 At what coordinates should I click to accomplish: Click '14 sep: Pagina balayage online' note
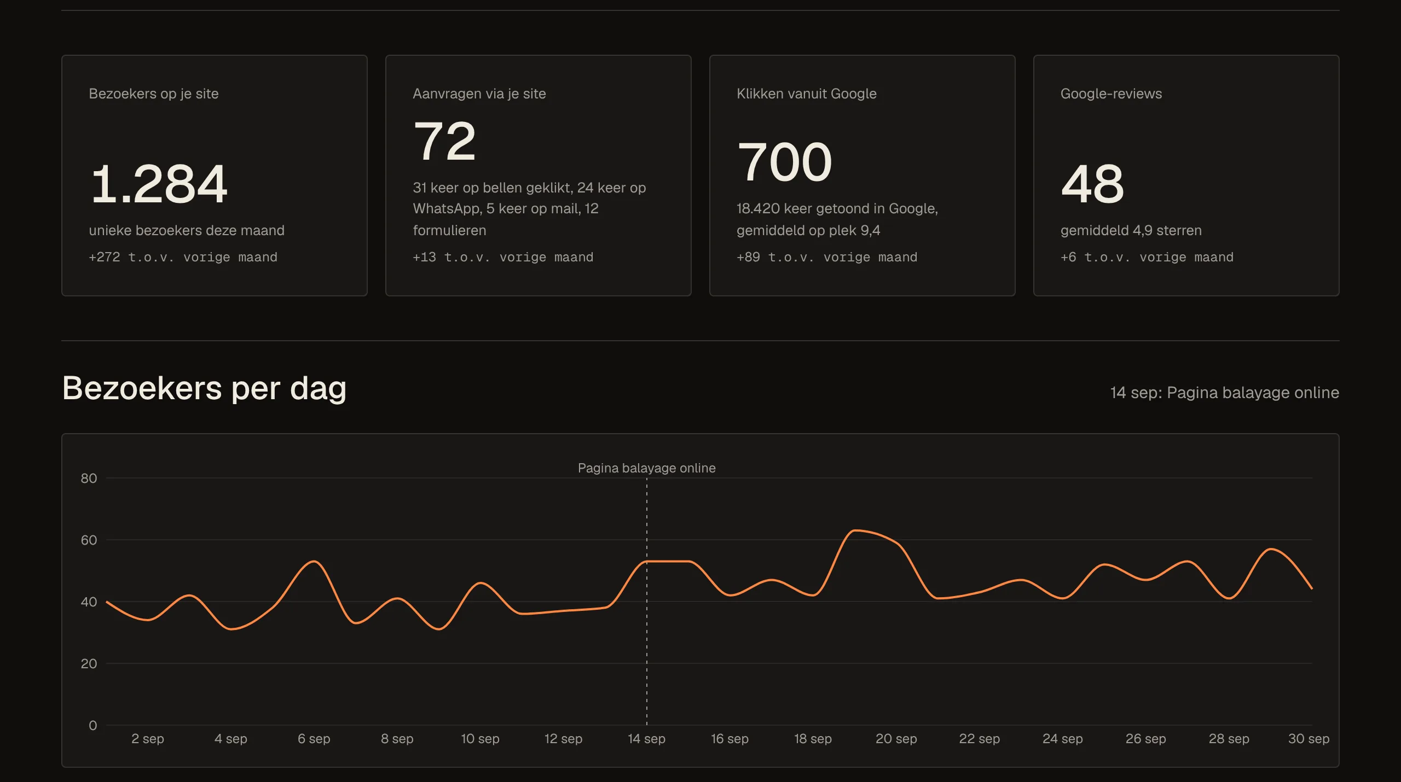coord(1224,393)
